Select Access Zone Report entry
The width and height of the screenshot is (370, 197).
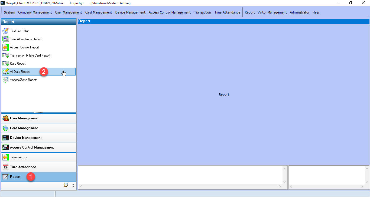pos(38,80)
